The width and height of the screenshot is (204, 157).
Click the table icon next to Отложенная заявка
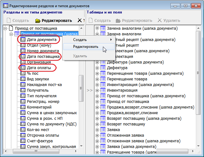103,135
